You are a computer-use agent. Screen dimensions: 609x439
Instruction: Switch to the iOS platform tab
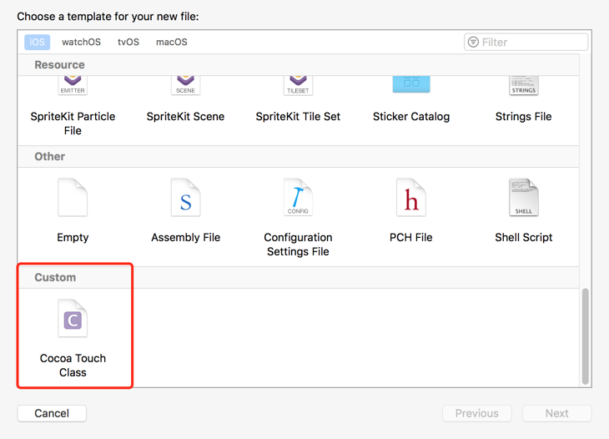(x=37, y=42)
